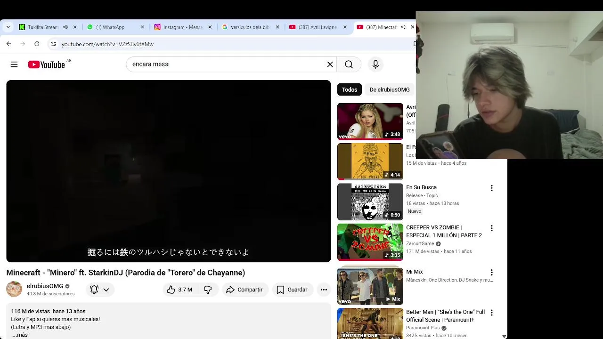Screen dimensions: 603x339
Task: Open the CREEPER VS ZOMBIE thumbnail
Action: (x=370, y=242)
